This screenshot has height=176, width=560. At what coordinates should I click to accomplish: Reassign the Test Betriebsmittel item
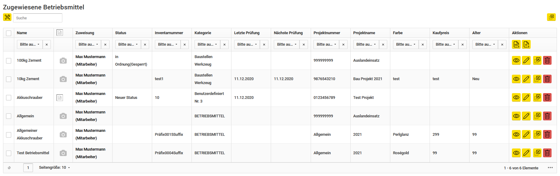tap(537, 153)
